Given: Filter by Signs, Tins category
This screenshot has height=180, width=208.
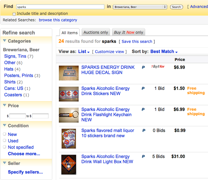Looking at the screenshot, I should pos(15,56).
